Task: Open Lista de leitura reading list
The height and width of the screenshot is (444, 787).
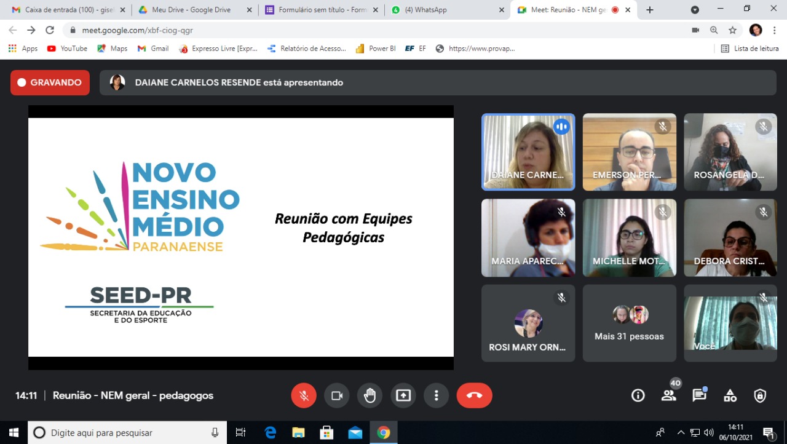Action: [x=750, y=49]
